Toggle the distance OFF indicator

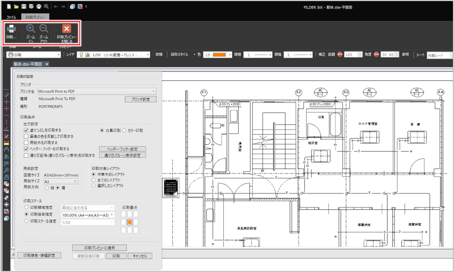click(x=340, y=55)
